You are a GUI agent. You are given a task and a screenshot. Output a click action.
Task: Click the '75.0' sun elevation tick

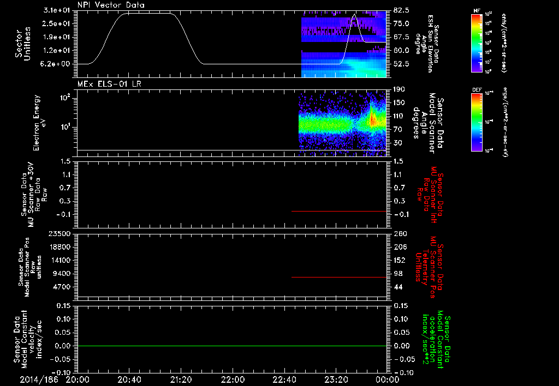(x=402, y=23)
